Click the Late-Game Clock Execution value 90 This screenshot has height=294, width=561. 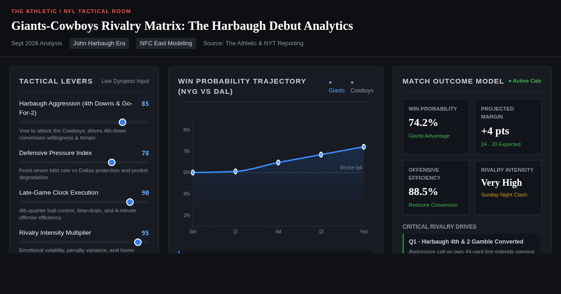(145, 193)
